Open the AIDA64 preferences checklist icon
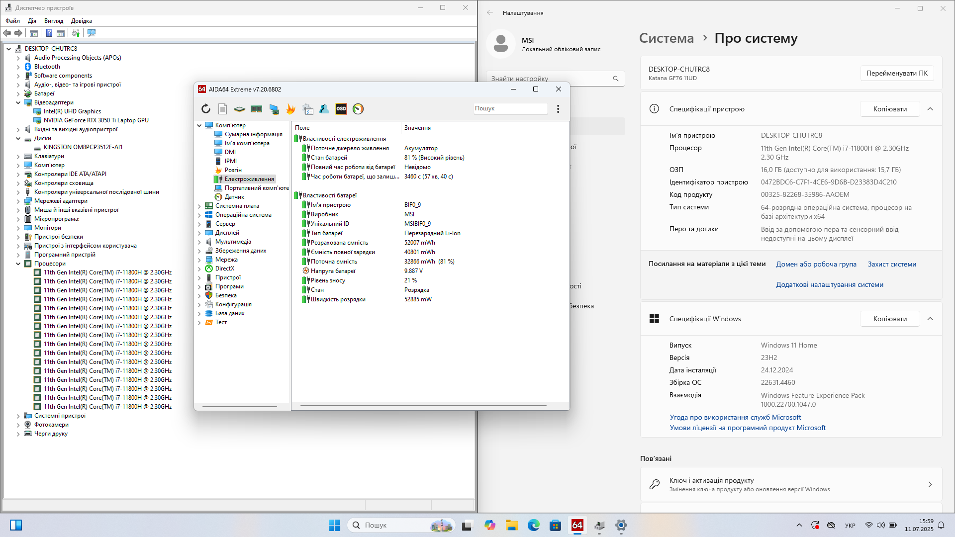The image size is (955, 537). 308,109
